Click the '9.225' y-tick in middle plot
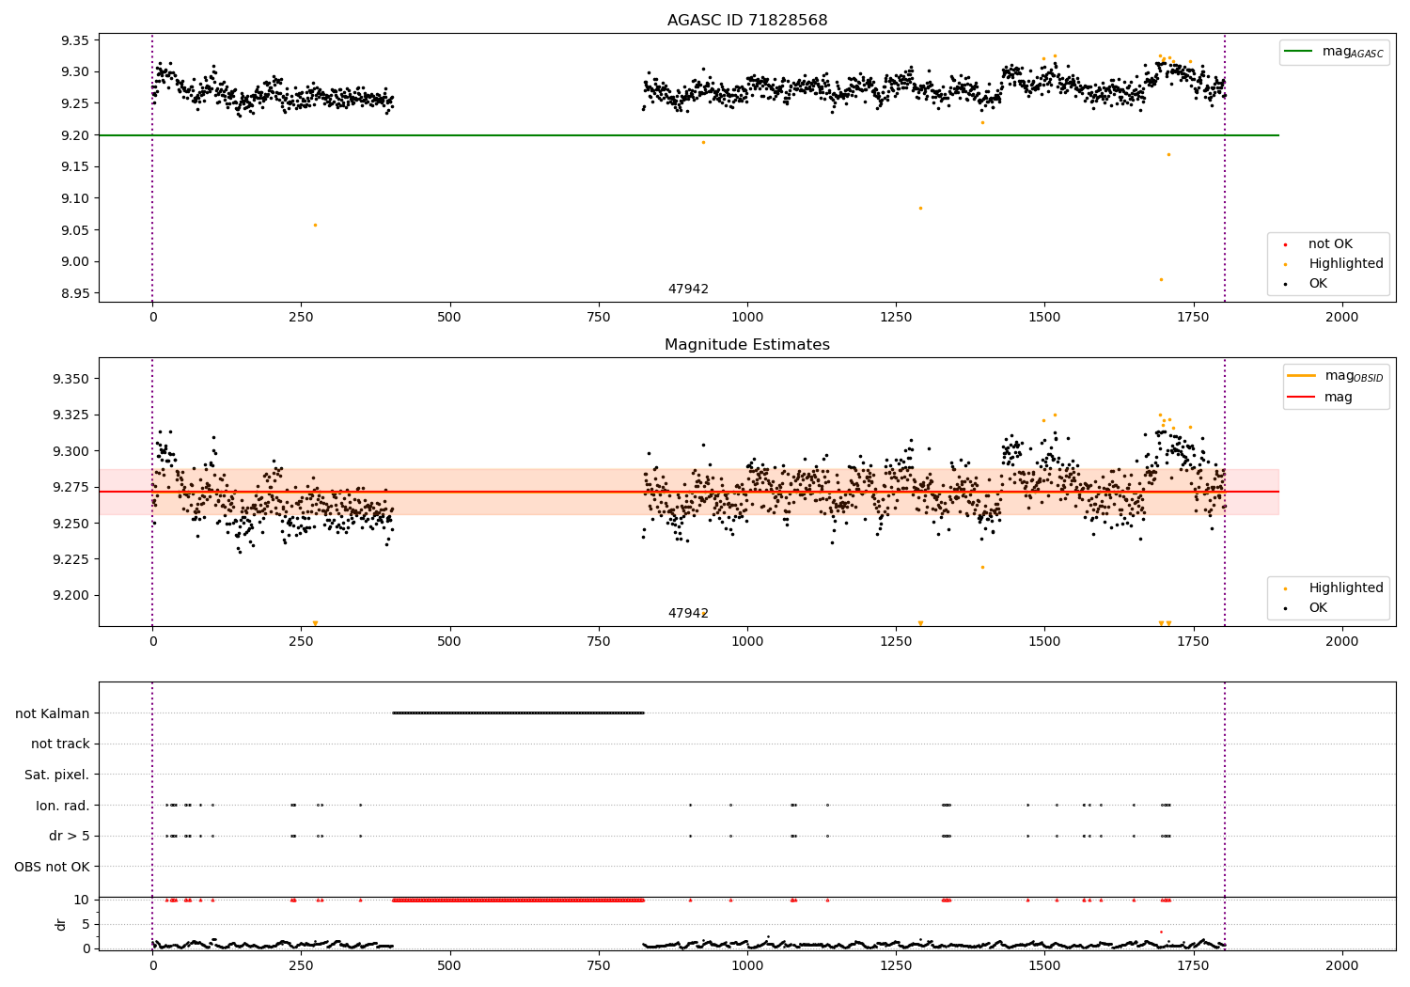Screen dimensions: 1410x987 click(x=71, y=559)
